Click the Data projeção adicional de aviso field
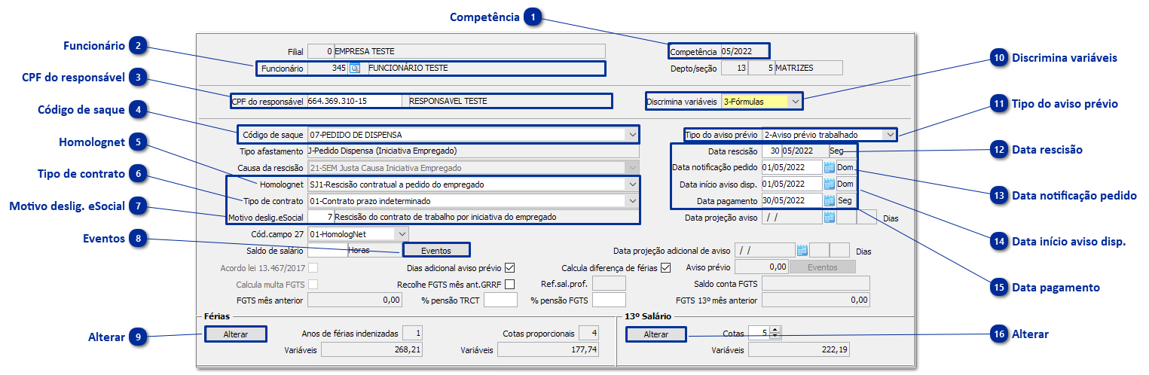Viewport: 1149px width, 375px height. 765,249
